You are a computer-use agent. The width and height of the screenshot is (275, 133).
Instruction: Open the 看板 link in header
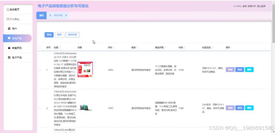(x=245, y=6)
